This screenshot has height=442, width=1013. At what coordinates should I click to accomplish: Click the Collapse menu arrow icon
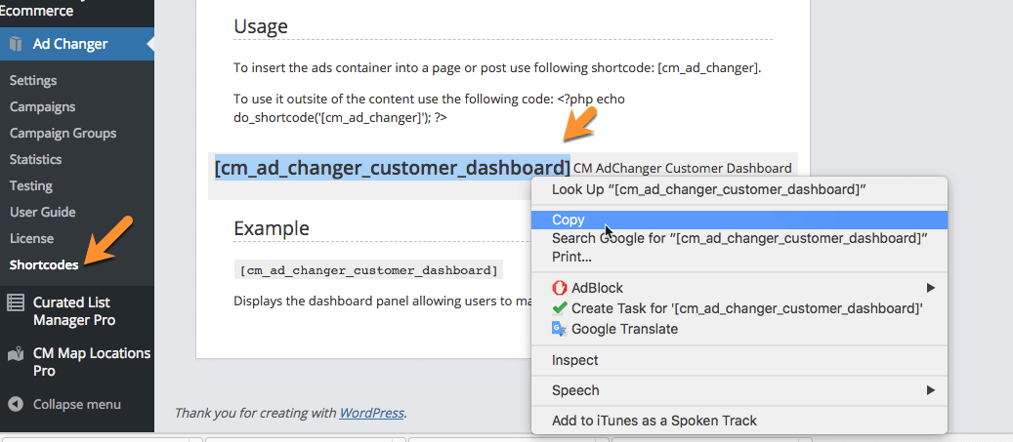click(x=16, y=404)
